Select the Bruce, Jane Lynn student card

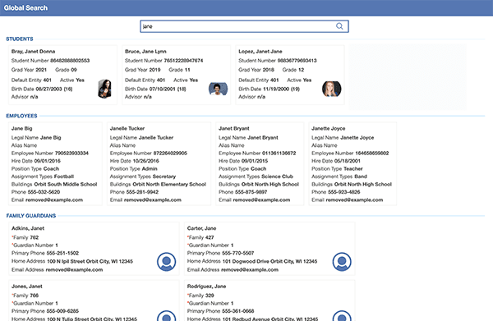pos(176,75)
